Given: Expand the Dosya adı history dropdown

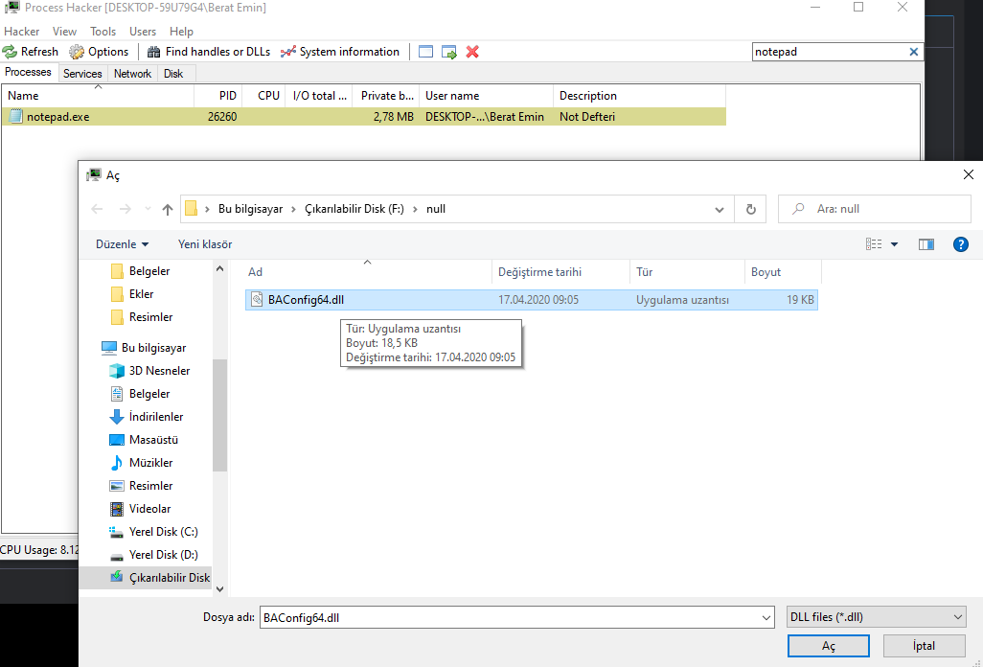Looking at the screenshot, I should coord(766,618).
